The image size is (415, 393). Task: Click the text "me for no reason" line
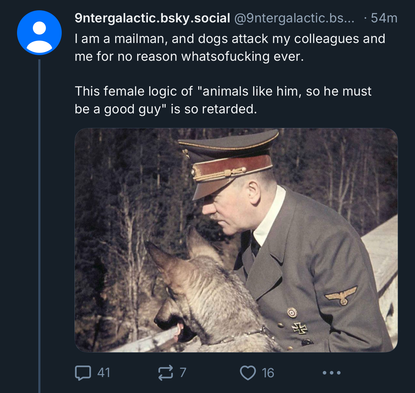[189, 56]
